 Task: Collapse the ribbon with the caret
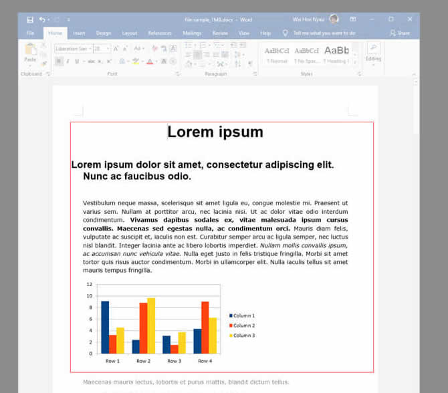tap(414, 74)
